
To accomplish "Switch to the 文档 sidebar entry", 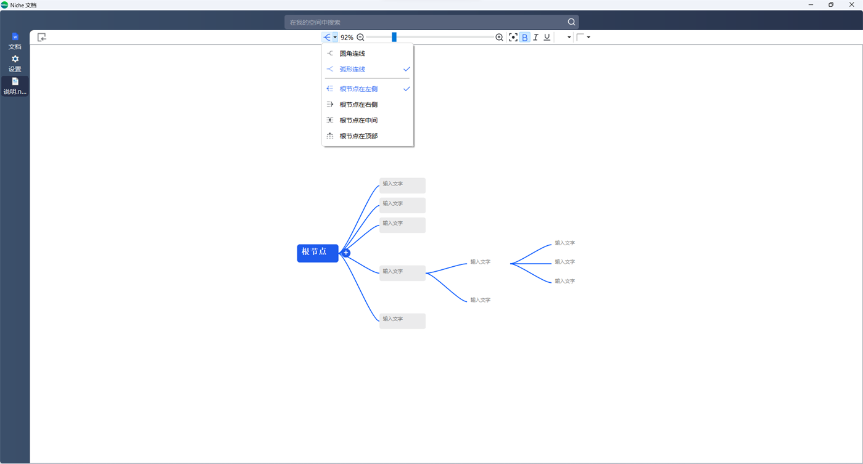I will point(14,41).
